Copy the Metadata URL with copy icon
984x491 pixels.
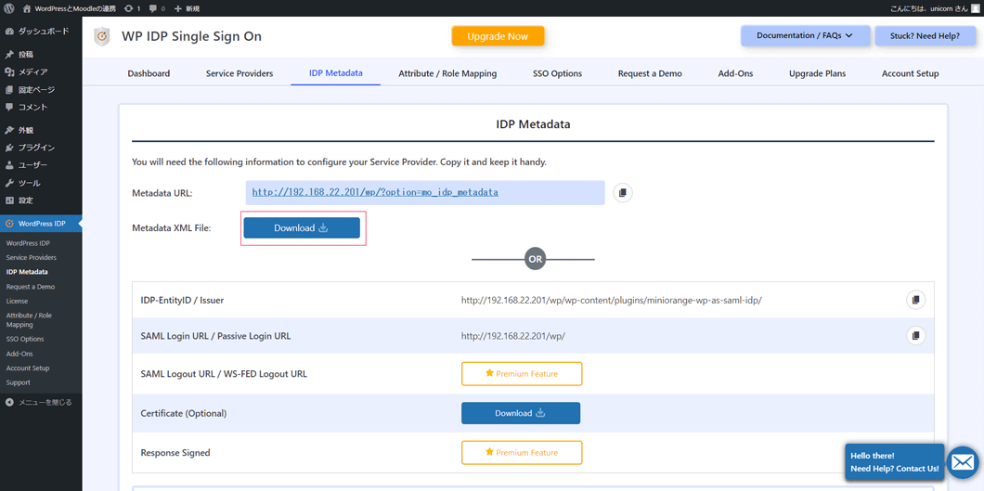click(623, 192)
